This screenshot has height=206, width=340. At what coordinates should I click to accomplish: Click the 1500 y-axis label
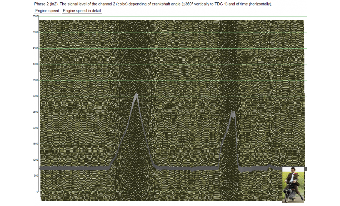pos(35,144)
